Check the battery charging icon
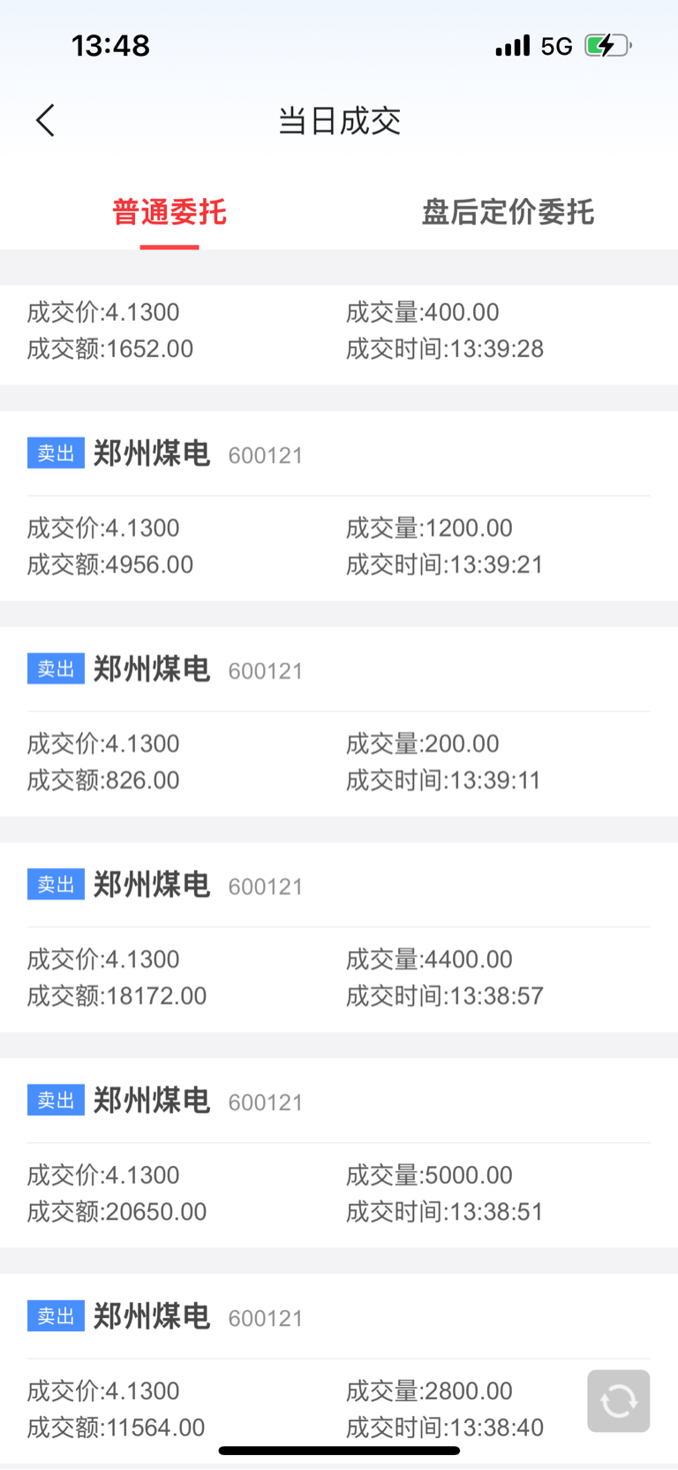The width and height of the screenshot is (678, 1470). (607, 45)
